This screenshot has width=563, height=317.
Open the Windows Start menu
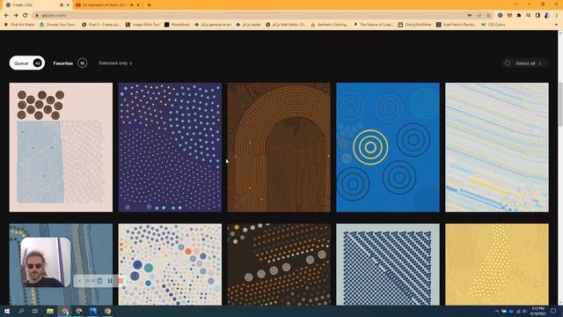tap(7, 311)
